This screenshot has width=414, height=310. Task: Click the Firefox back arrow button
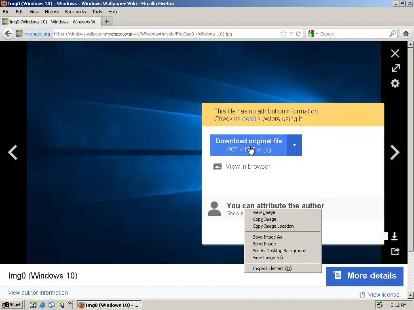tap(8, 34)
